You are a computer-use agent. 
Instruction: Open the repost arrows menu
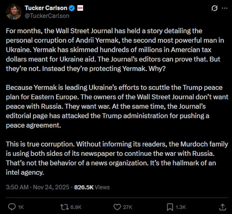tap(64, 207)
